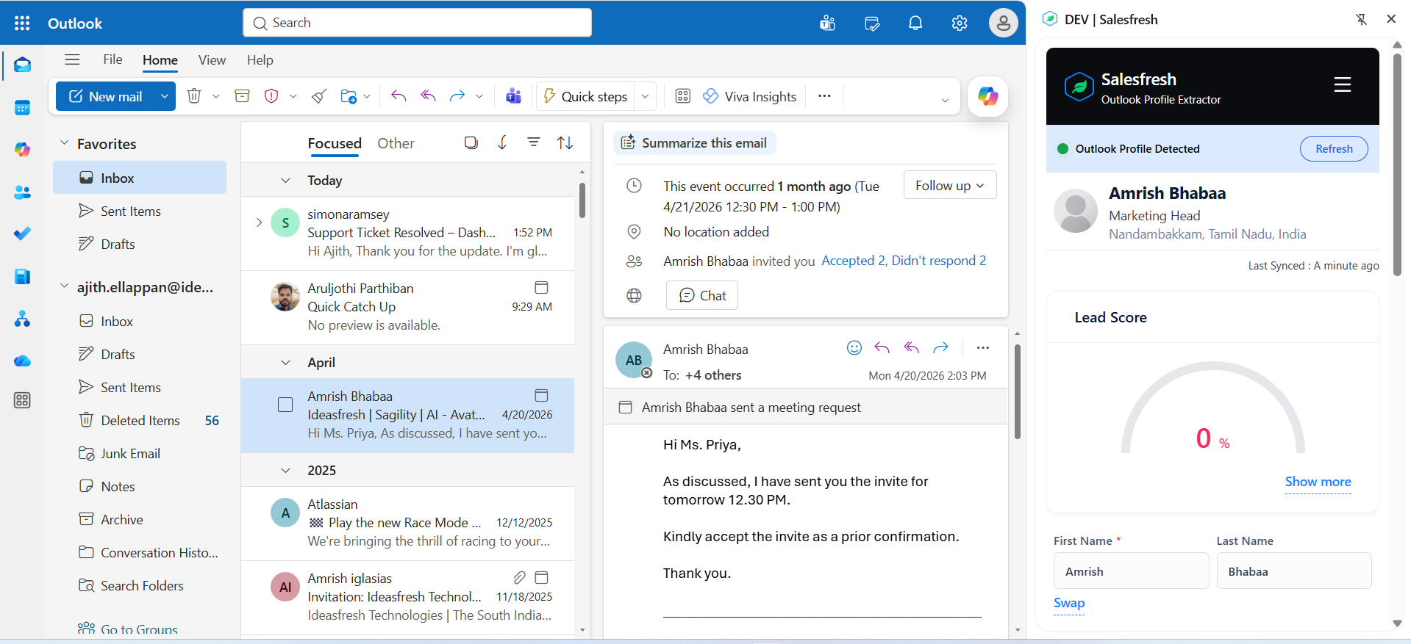Viewport: 1411px width, 644px height.
Task: Collapse the Today group
Action: click(286, 181)
